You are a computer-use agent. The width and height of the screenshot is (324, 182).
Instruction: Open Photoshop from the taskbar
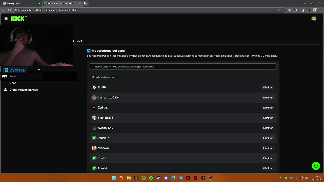point(203,178)
